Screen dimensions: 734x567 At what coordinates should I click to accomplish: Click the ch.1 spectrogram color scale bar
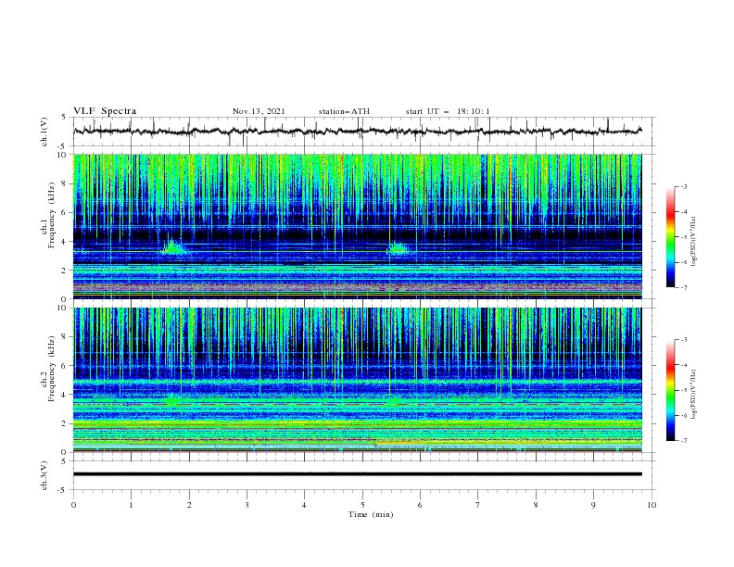[x=671, y=237]
